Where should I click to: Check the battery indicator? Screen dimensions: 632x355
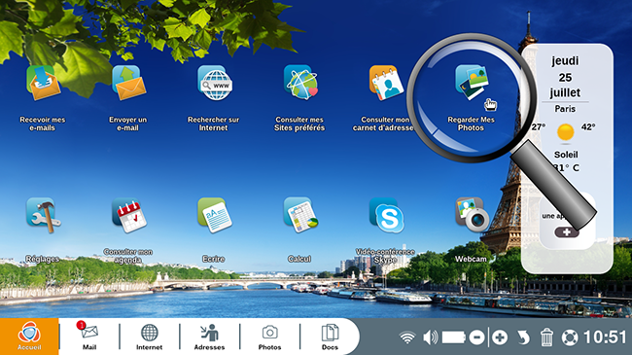453,337
